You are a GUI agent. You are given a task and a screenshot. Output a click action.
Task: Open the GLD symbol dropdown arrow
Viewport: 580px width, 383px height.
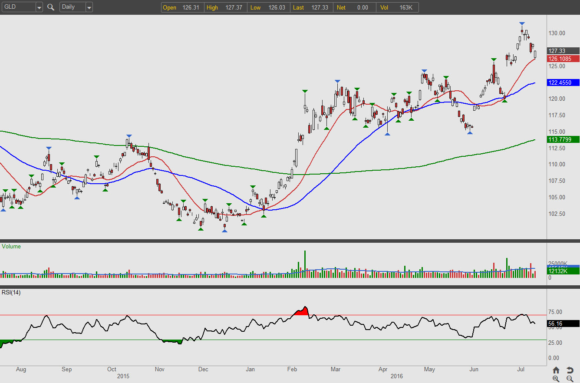[39, 7]
